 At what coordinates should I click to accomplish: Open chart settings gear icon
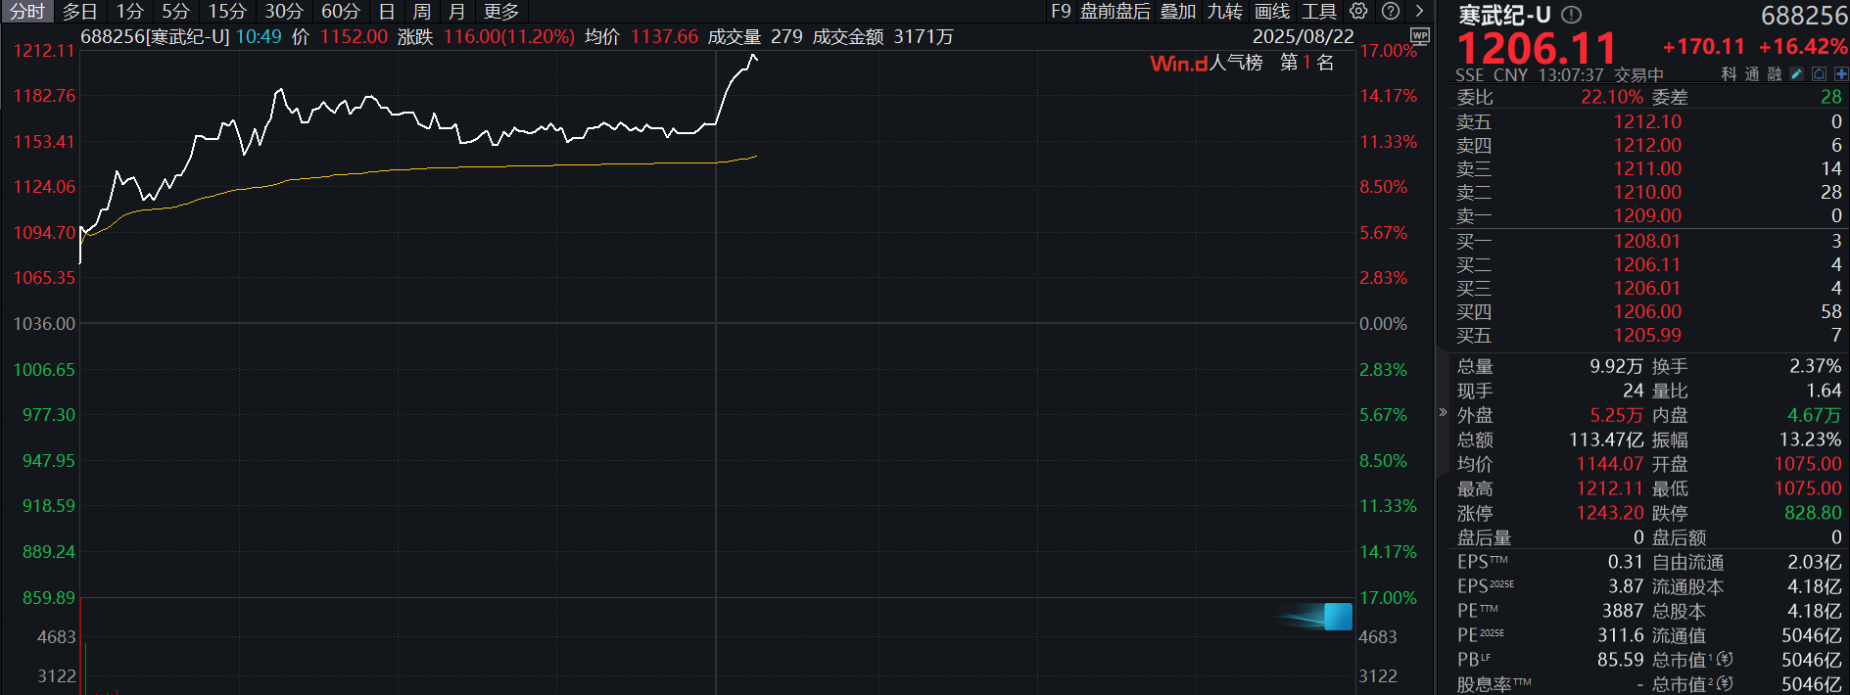(x=1358, y=11)
